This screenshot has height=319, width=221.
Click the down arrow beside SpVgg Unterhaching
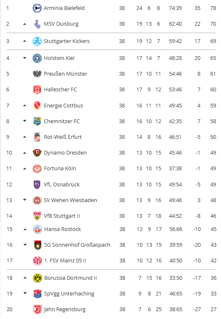(25, 293)
